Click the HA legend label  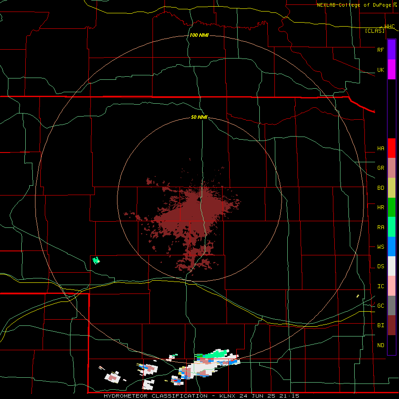click(x=380, y=149)
